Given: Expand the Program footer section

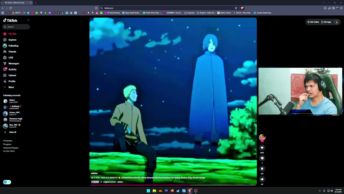Looking at the screenshot, I should tap(7, 144).
